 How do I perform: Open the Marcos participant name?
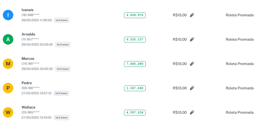point(28,59)
